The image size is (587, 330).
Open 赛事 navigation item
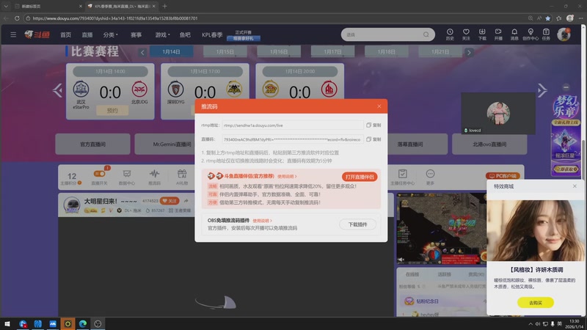coord(136,34)
